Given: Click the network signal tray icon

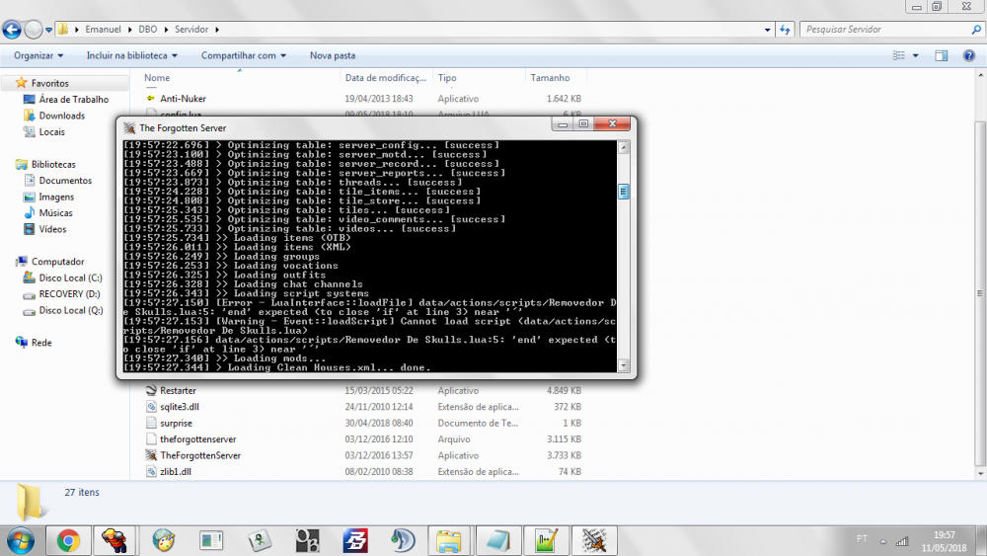Looking at the screenshot, I should pyautogui.click(x=902, y=541).
